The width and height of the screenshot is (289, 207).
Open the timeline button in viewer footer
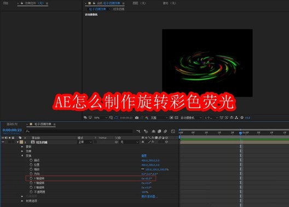(232, 117)
